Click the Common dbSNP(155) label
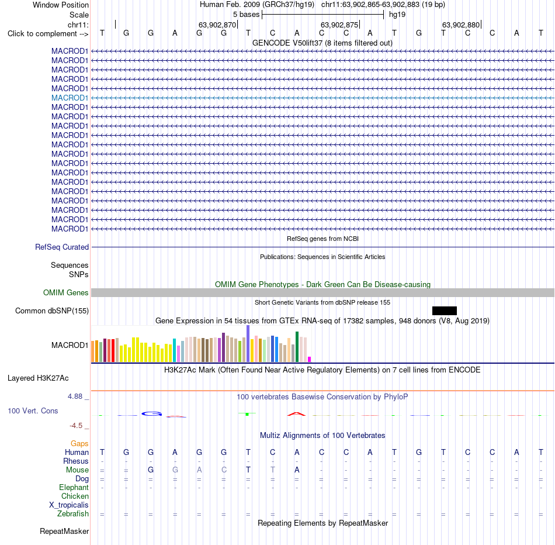 click(x=52, y=311)
